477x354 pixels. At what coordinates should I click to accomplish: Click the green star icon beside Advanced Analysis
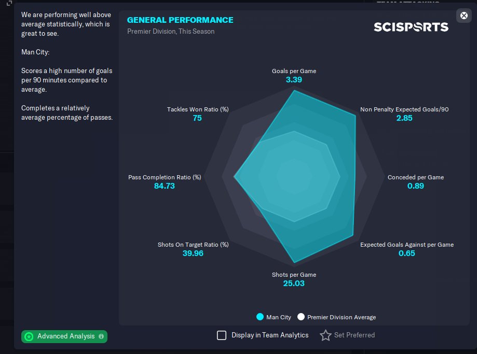(29, 336)
